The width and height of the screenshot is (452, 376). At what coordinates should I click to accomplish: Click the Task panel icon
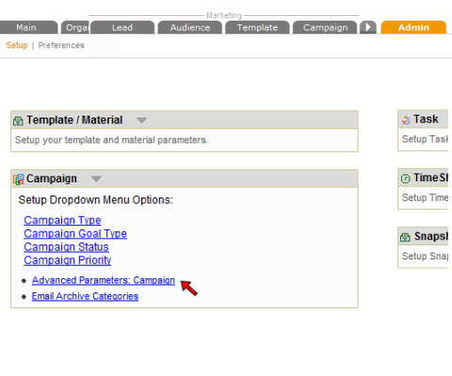(406, 119)
